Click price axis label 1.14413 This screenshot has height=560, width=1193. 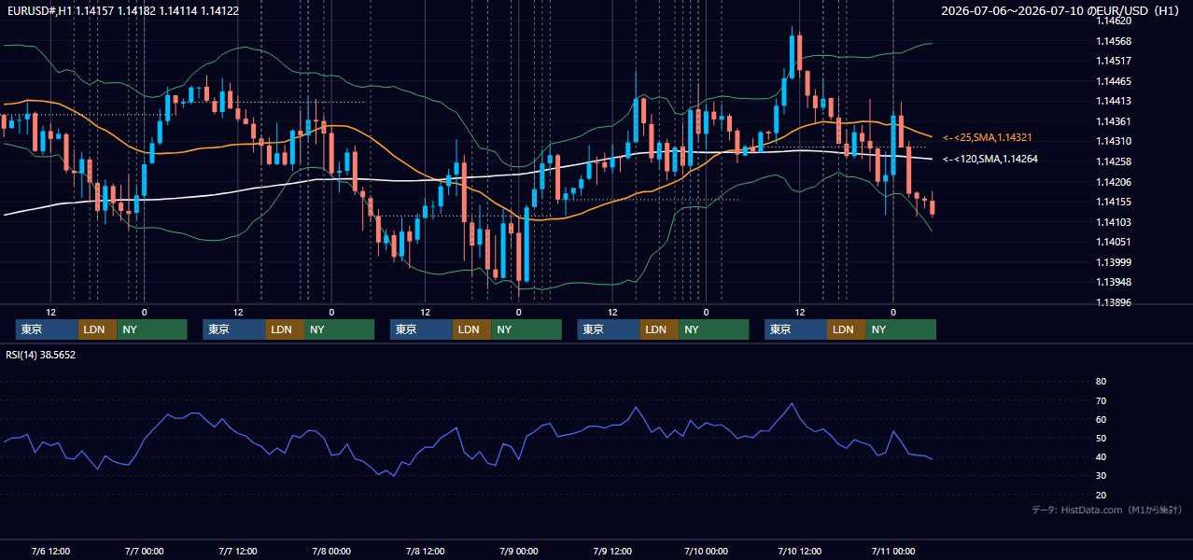(1114, 101)
